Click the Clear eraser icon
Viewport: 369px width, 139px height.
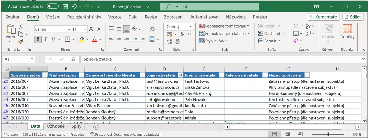(296, 41)
